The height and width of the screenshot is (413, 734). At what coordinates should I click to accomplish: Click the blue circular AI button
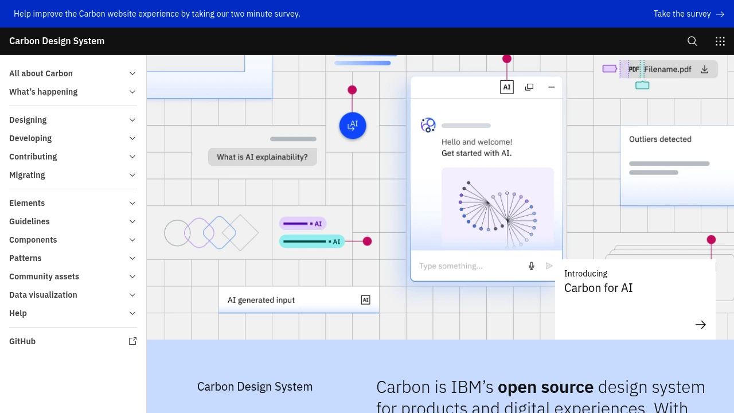click(x=353, y=125)
